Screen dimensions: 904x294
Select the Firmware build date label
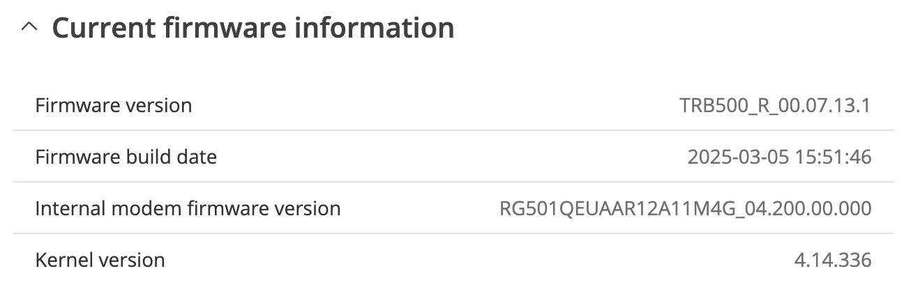126,157
